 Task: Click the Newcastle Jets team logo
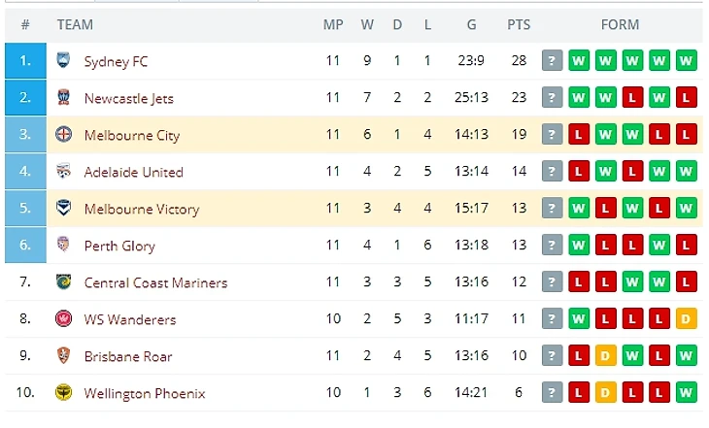coord(64,98)
